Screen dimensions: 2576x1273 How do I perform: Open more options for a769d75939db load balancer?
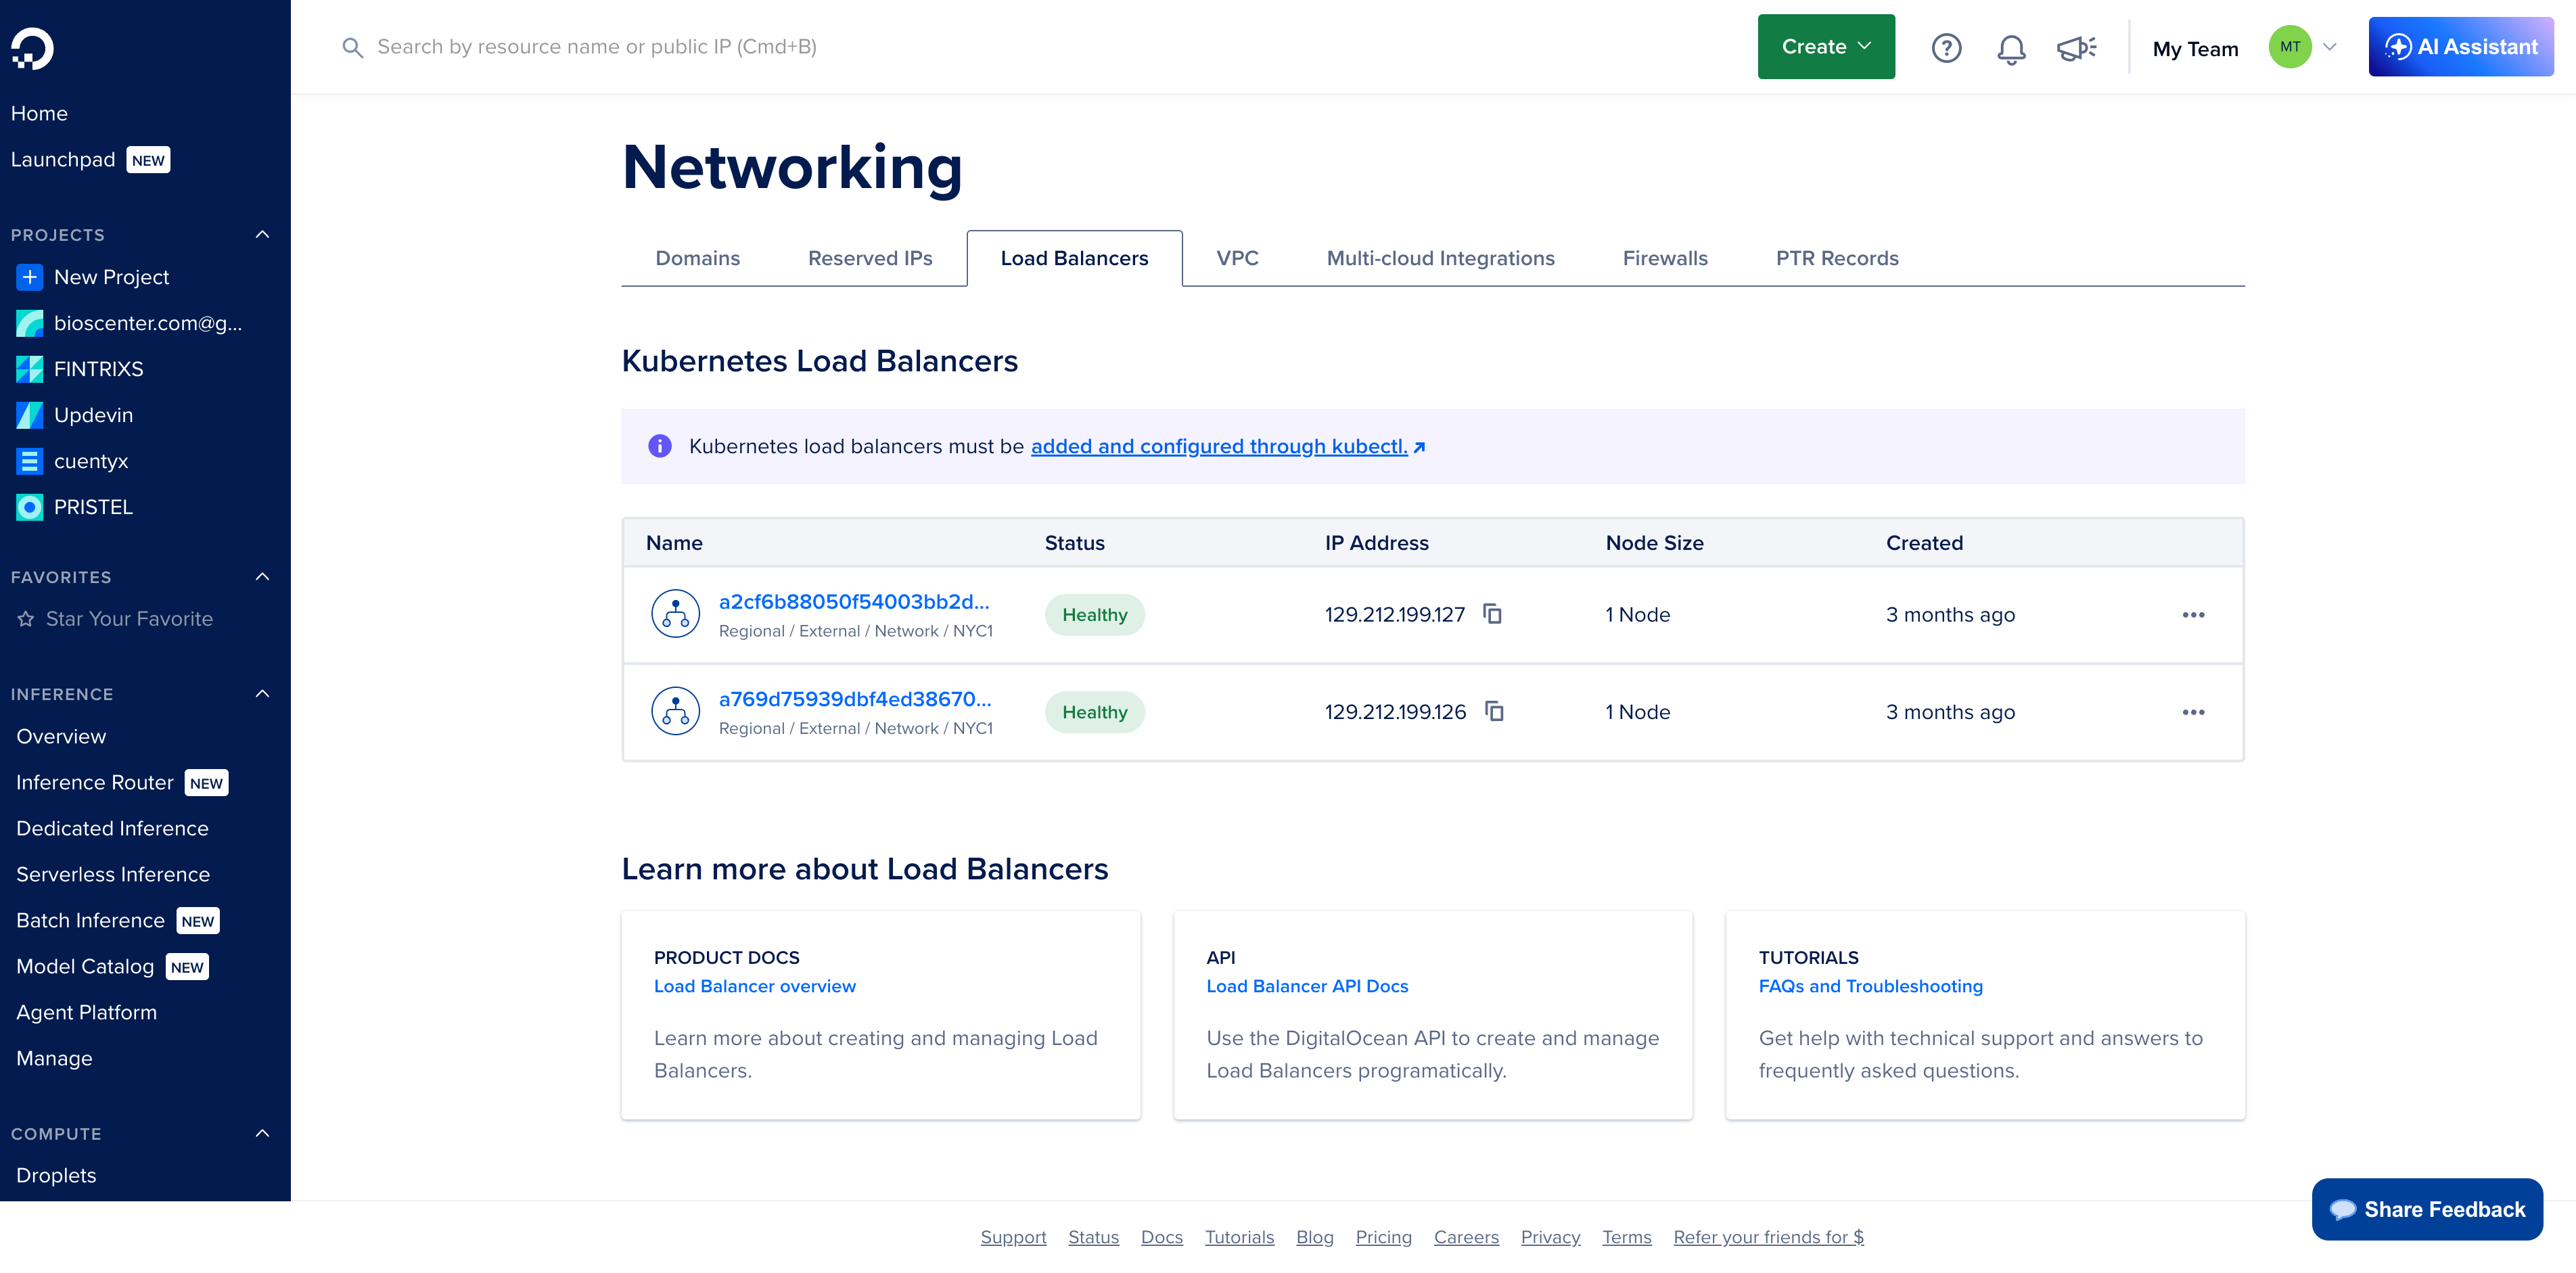tap(2193, 712)
